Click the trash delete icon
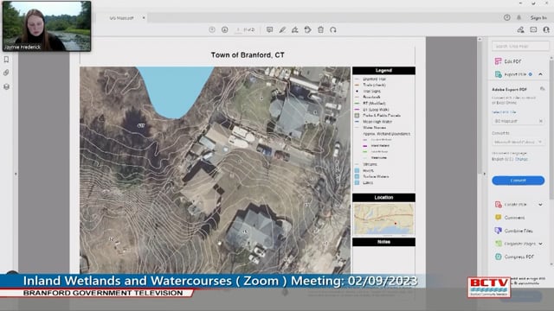 click(x=320, y=30)
